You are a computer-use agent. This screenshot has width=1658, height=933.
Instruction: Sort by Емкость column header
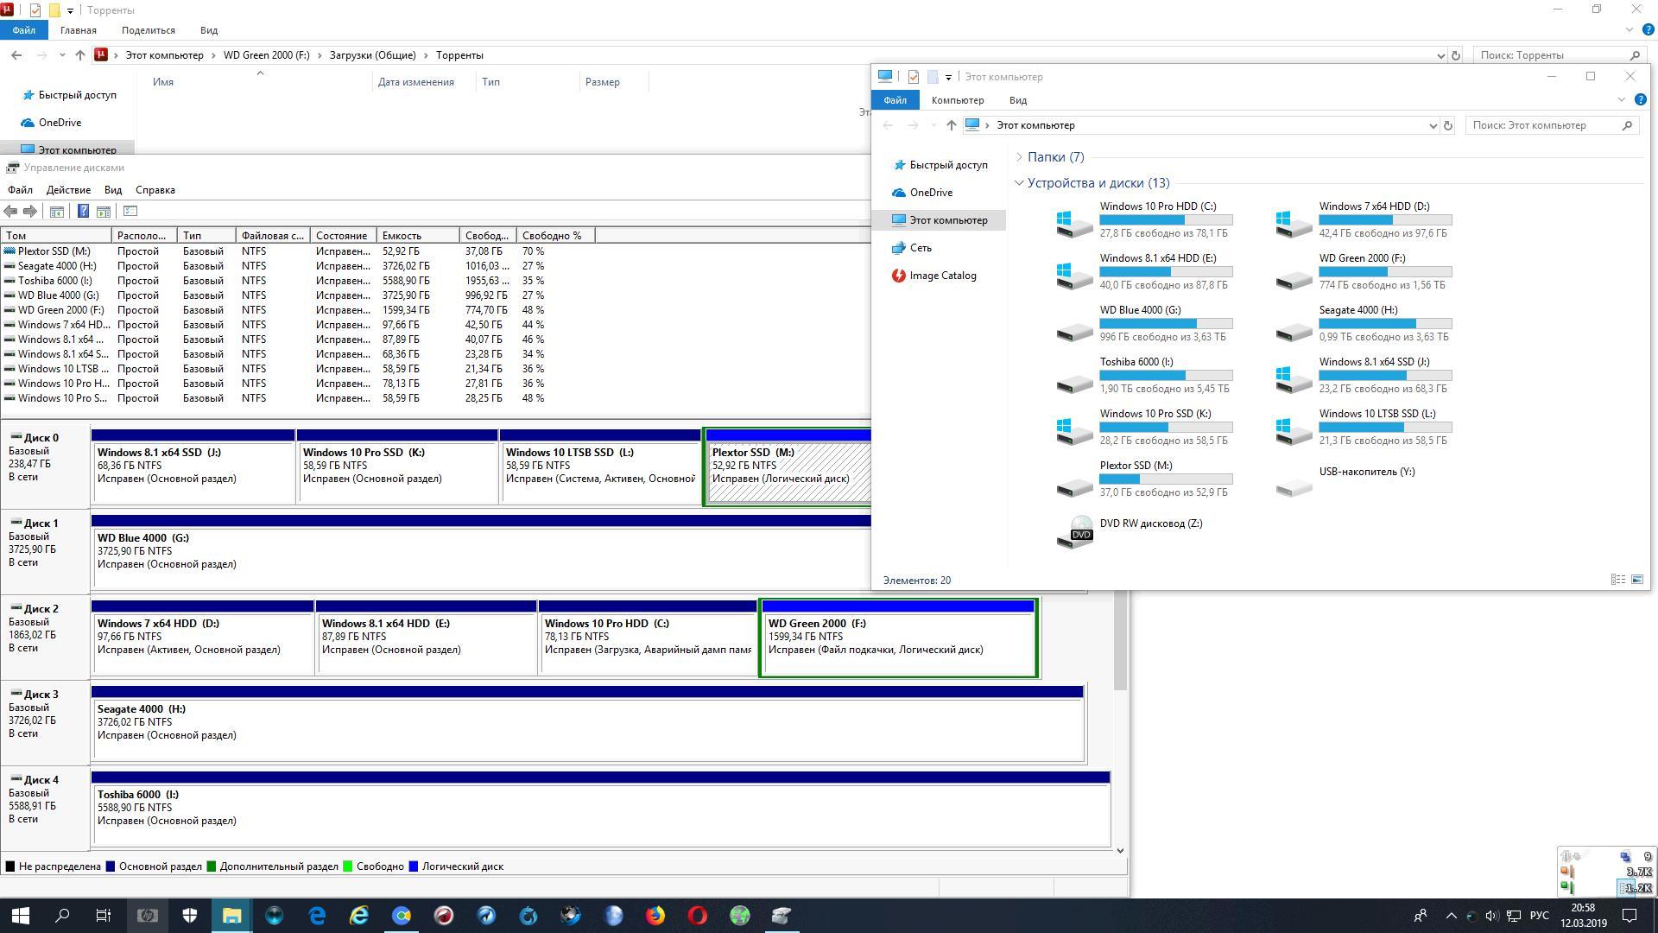tap(418, 236)
